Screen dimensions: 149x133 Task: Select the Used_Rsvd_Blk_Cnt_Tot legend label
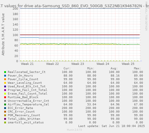click(x=27, y=86)
